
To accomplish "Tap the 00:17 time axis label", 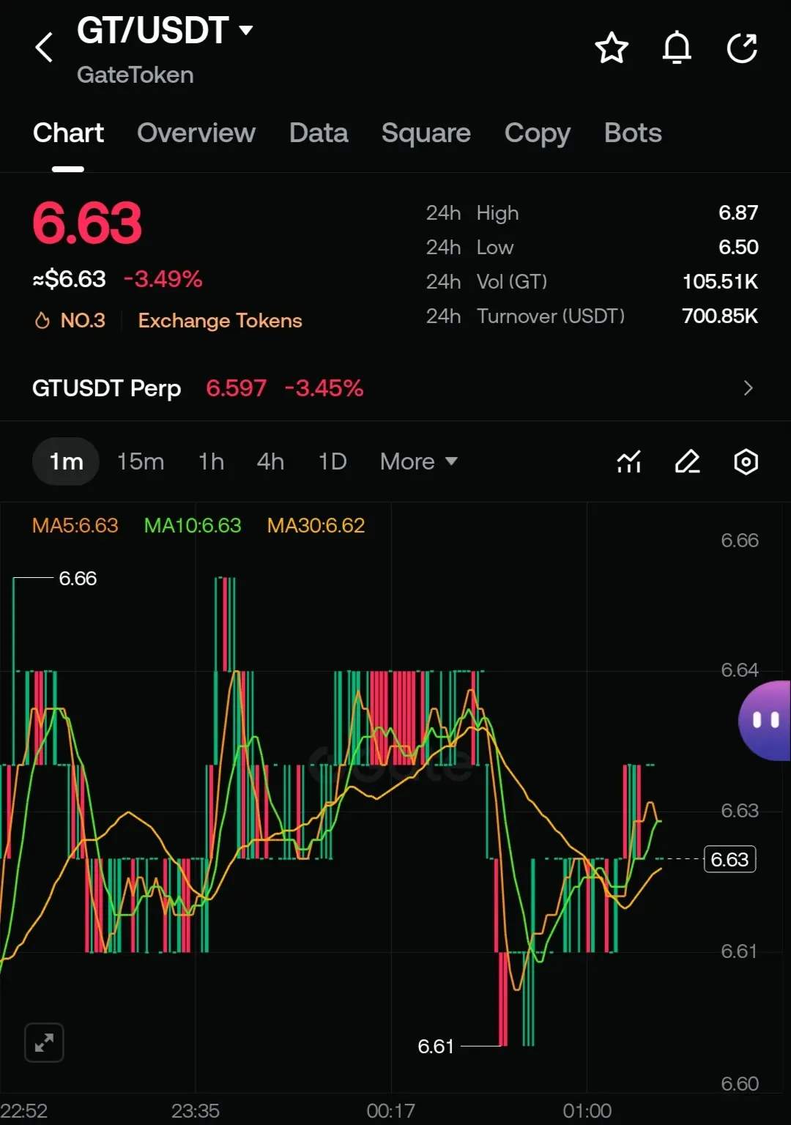I will [390, 1111].
